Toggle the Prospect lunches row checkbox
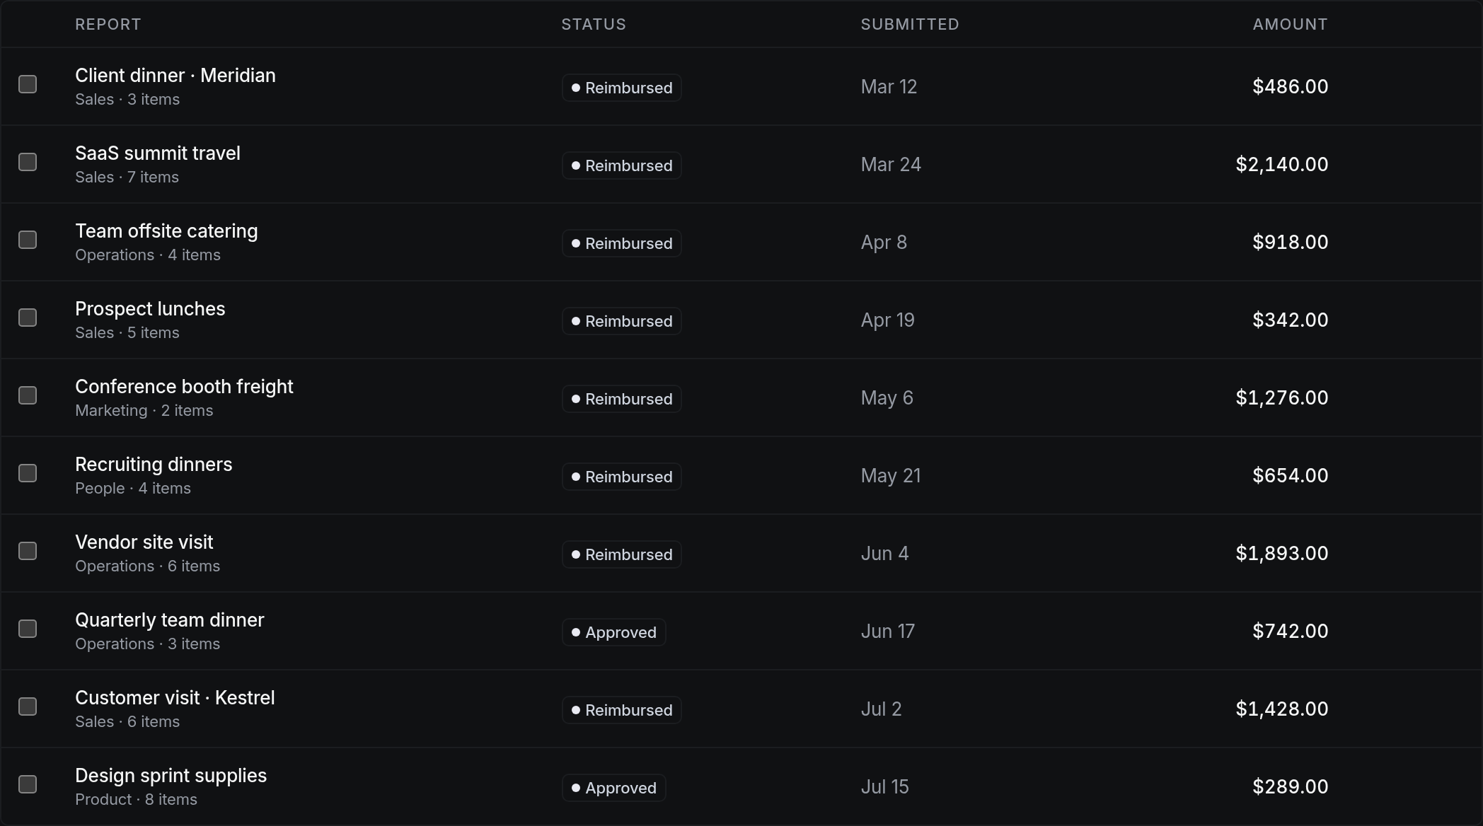The image size is (1483, 826). pos(28,318)
